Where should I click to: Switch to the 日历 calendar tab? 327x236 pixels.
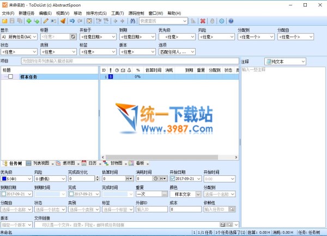(x=90, y=163)
